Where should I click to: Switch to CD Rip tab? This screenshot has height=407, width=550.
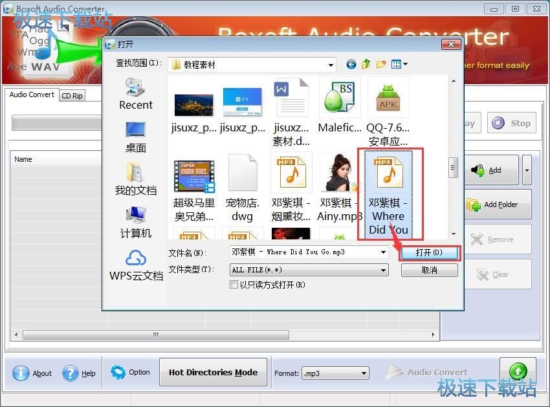(72, 96)
